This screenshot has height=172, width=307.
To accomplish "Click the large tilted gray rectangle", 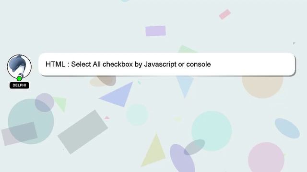I will click(x=83, y=132).
